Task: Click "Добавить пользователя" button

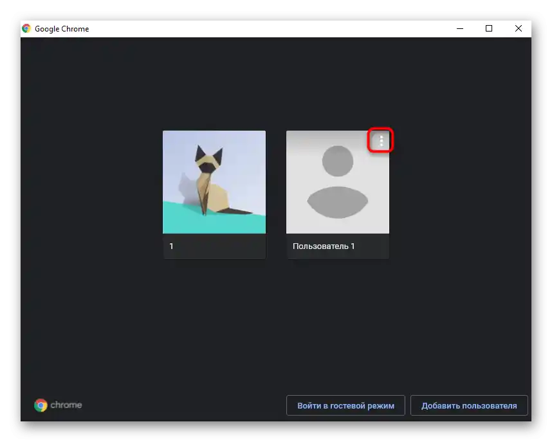Action: (x=469, y=405)
